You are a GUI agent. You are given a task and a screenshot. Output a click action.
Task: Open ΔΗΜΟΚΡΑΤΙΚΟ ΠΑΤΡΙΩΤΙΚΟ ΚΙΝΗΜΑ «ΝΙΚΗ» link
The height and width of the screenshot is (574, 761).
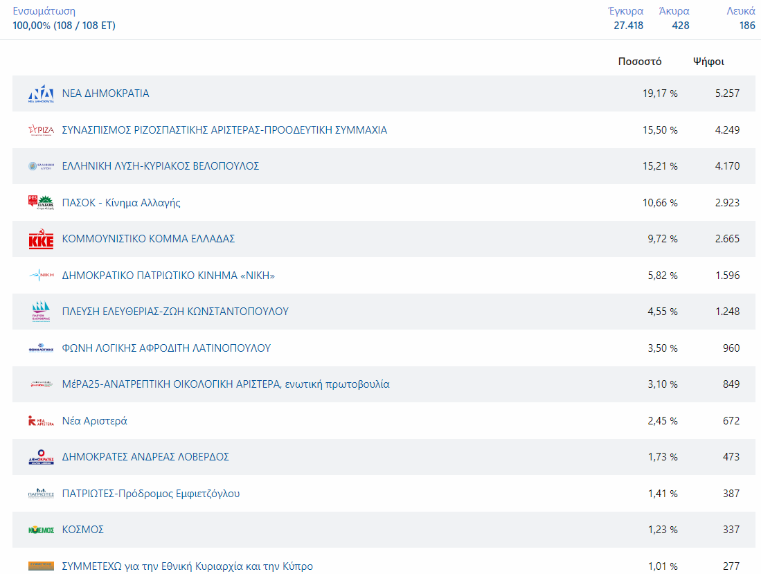(168, 276)
